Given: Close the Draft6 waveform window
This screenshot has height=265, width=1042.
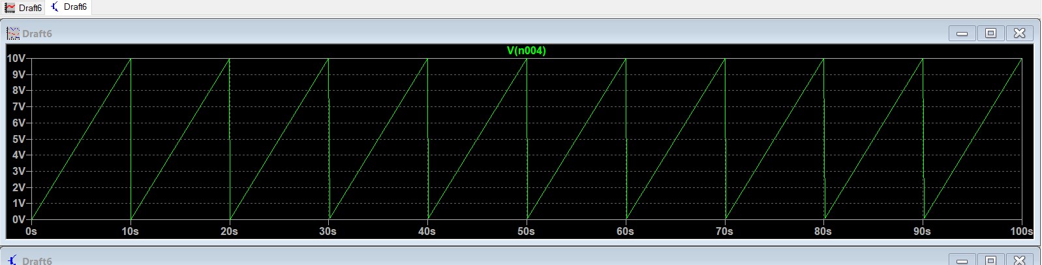Looking at the screenshot, I should [1020, 33].
